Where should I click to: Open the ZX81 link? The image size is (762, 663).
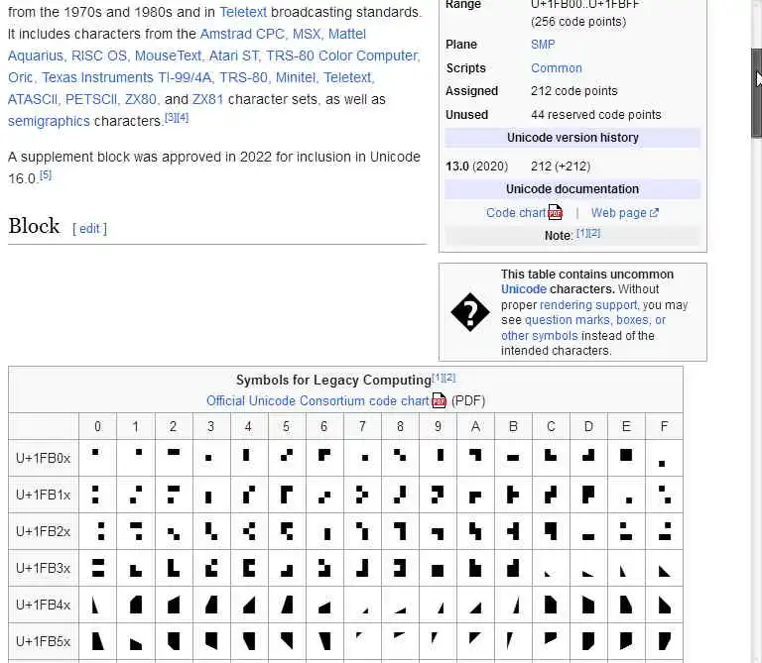208,99
